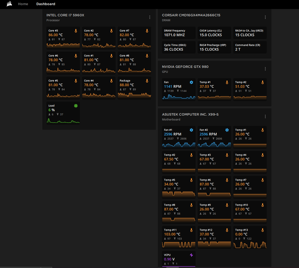Click the green chip icon on Load tile

(x=76, y=106)
